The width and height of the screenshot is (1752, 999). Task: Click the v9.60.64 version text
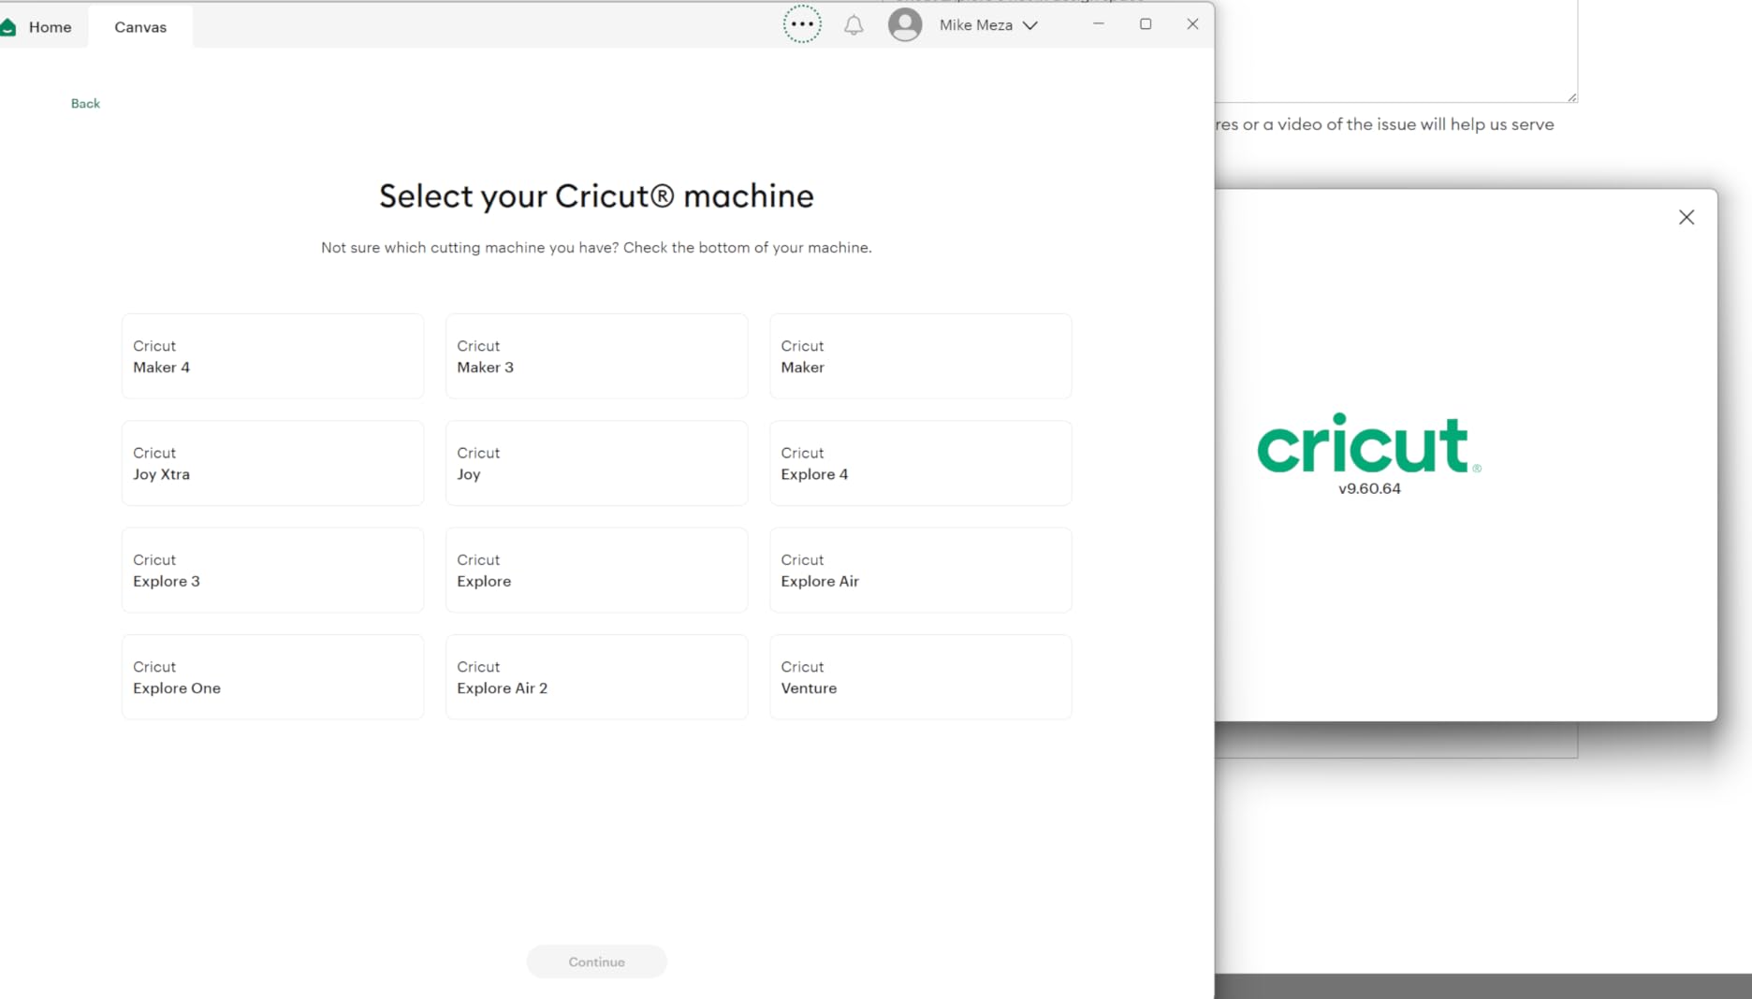click(1369, 488)
